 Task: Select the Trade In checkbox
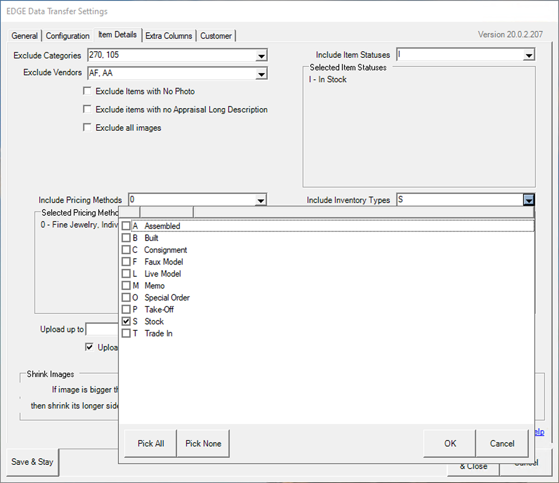[126, 333]
